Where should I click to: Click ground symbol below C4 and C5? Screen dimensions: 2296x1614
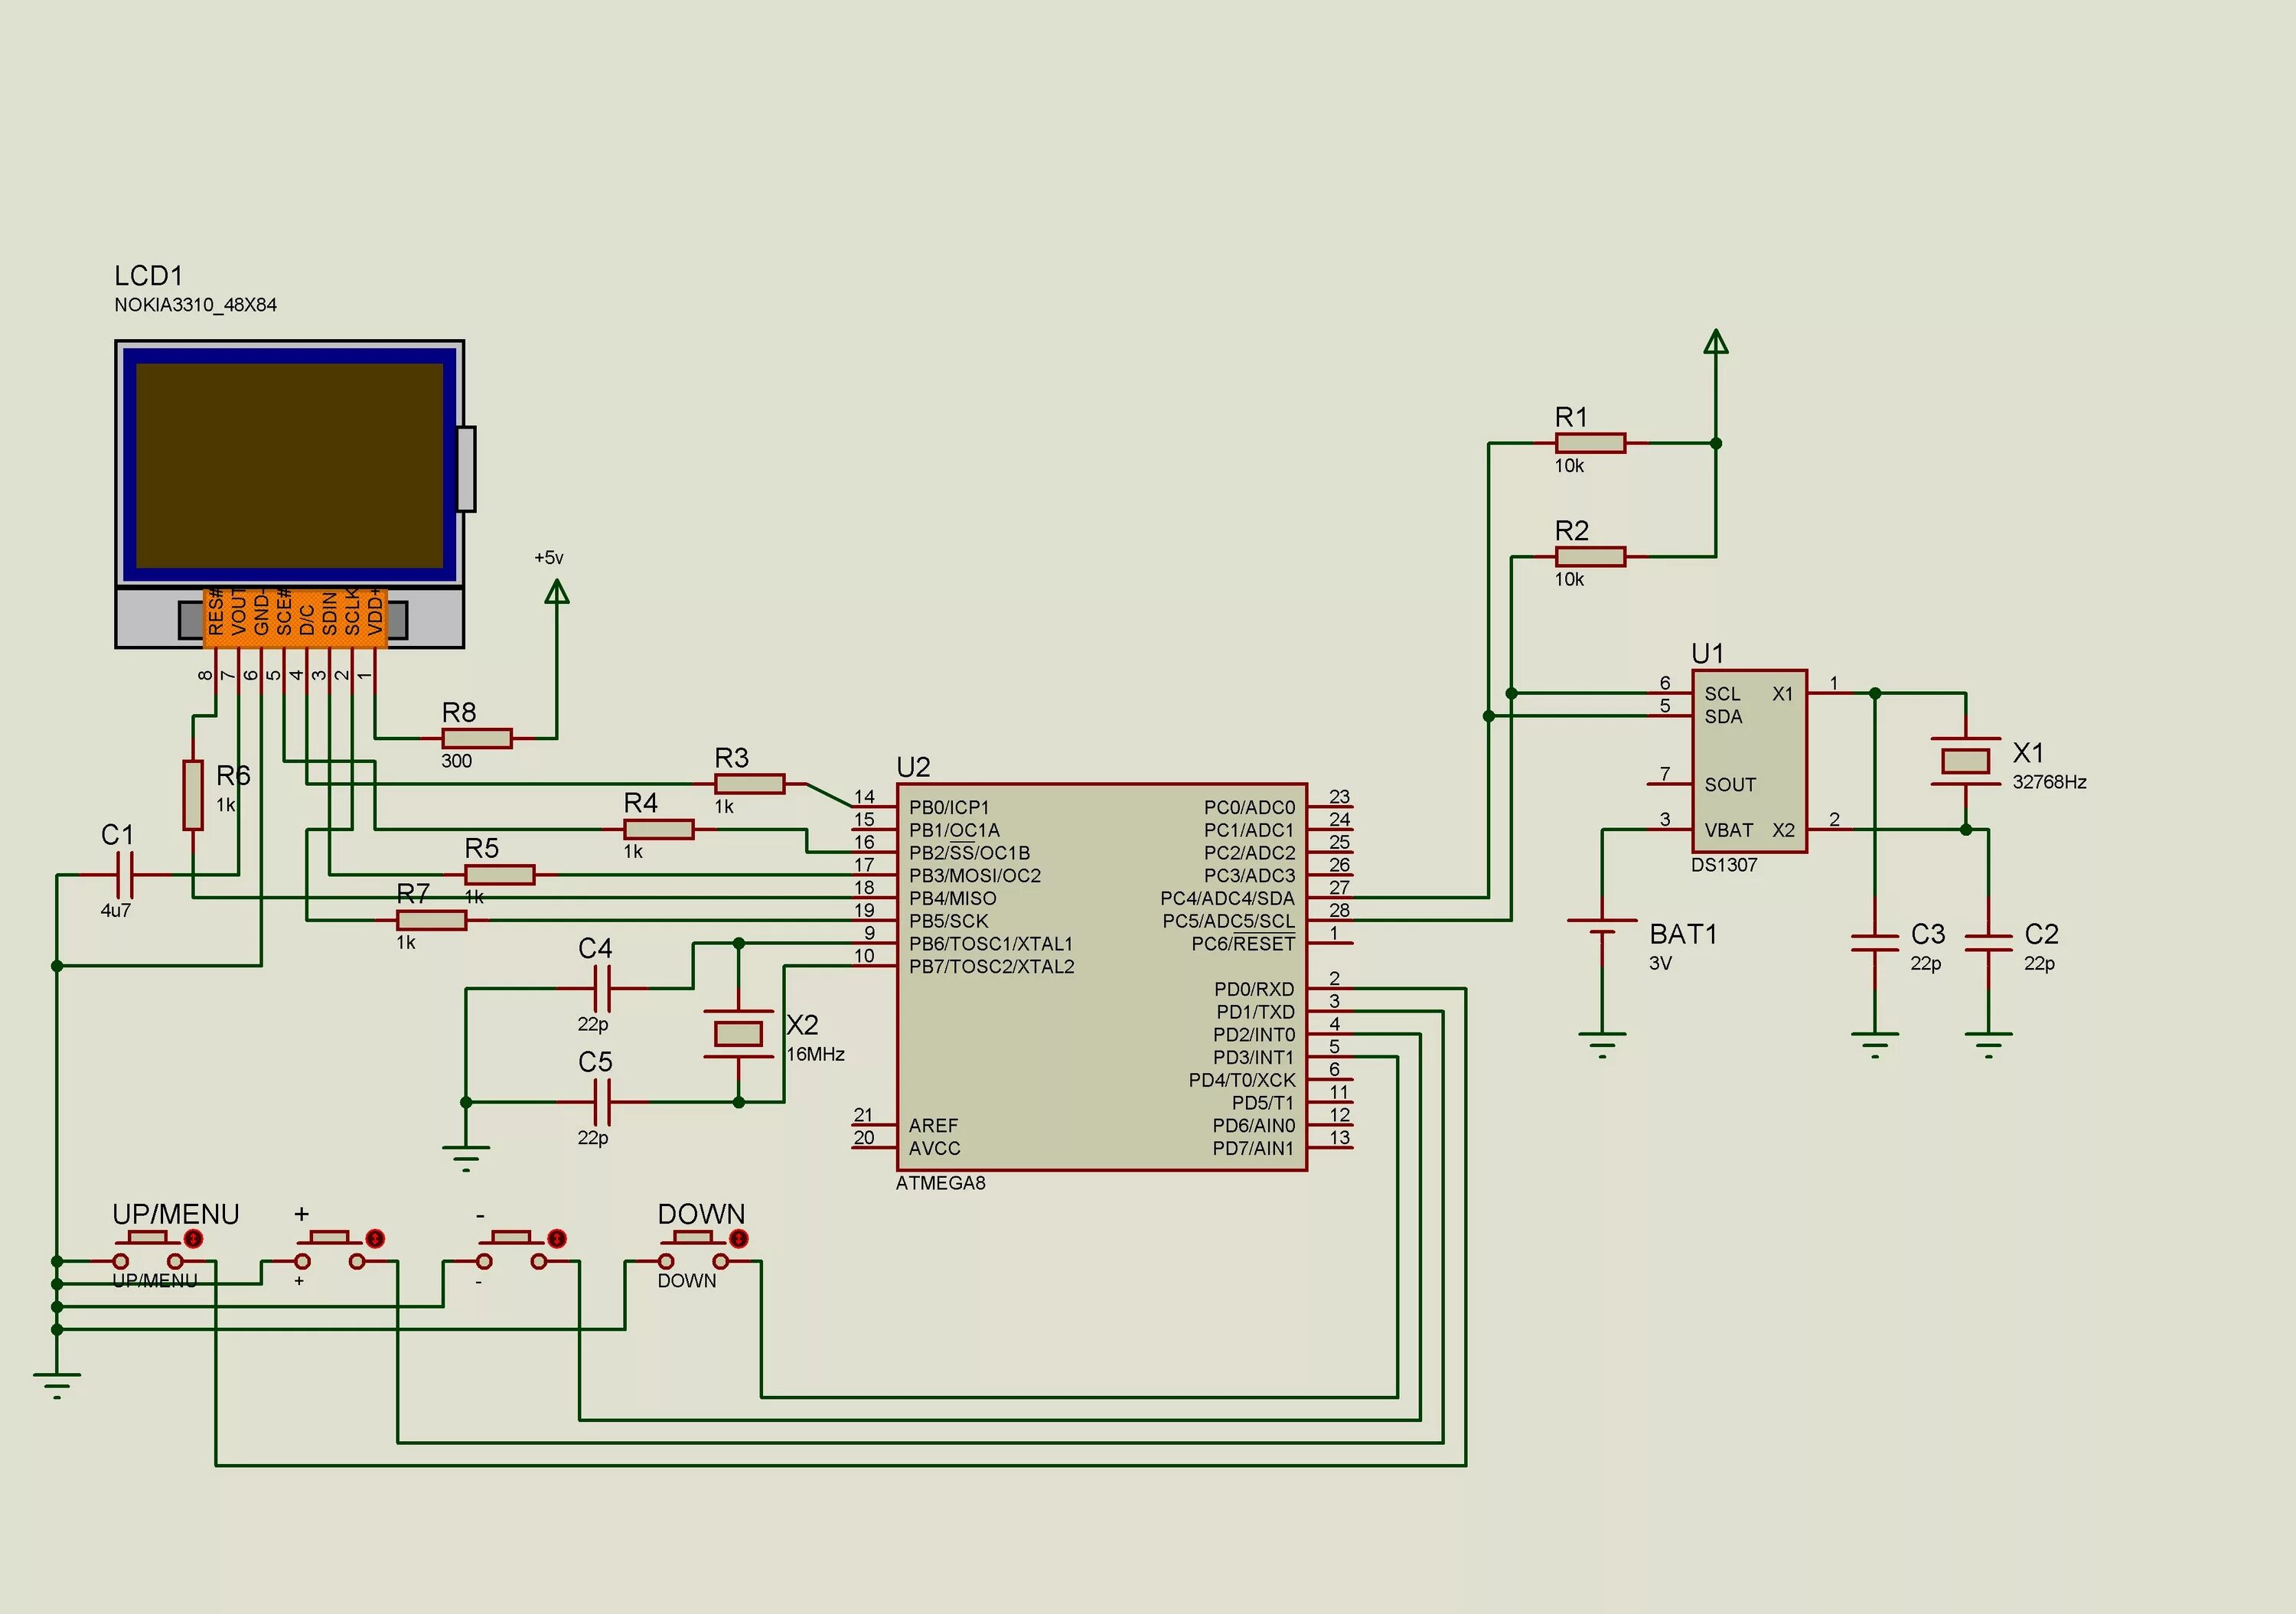(x=466, y=1158)
